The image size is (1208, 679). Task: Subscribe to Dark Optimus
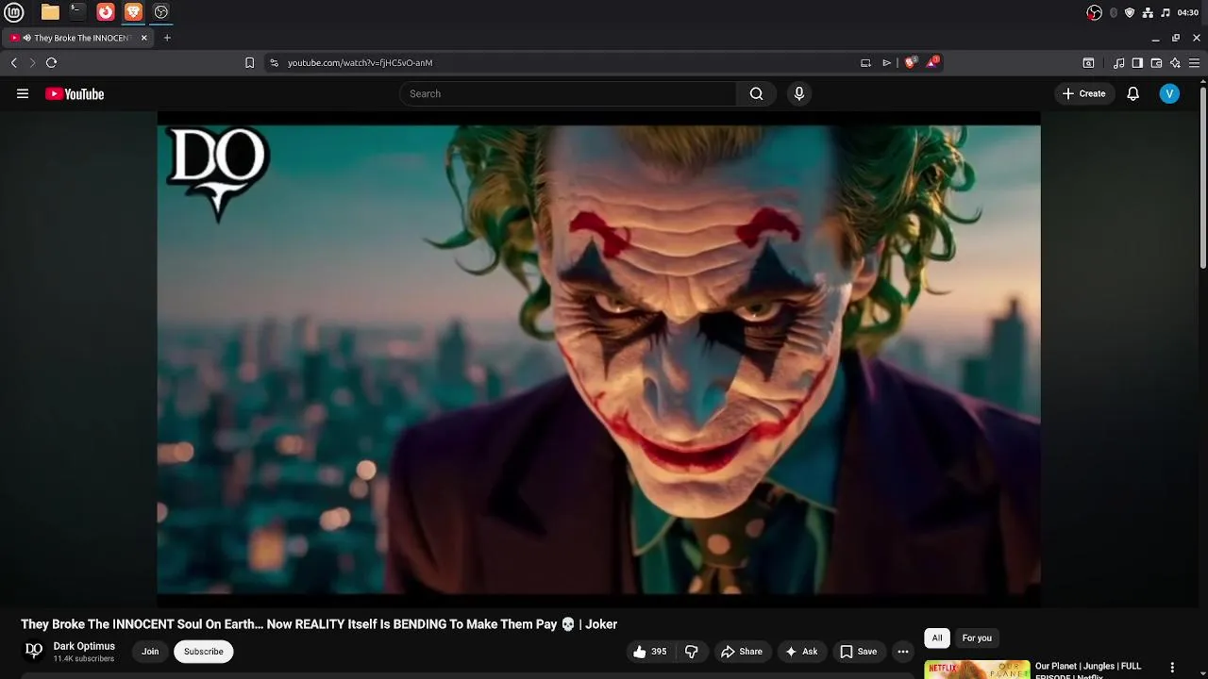click(x=204, y=652)
